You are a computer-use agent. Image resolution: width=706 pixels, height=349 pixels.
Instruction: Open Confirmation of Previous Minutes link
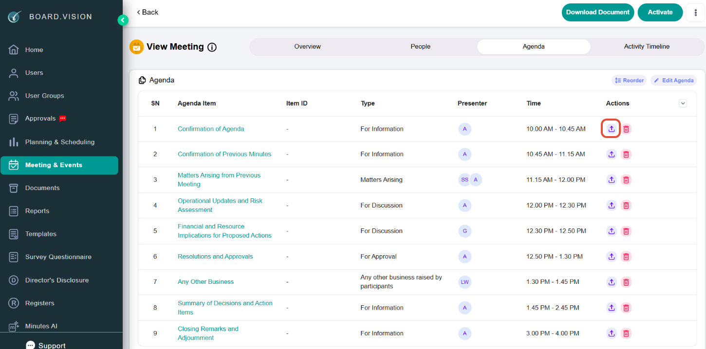coord(224,154)
